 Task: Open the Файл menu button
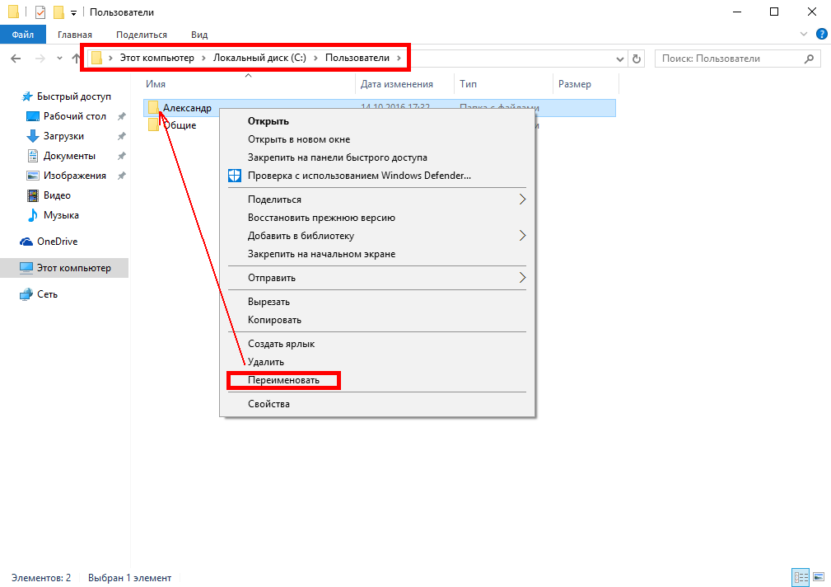click(x=23, y=35)
